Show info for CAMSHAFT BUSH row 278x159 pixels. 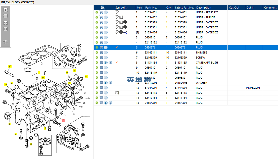[110, 63]
